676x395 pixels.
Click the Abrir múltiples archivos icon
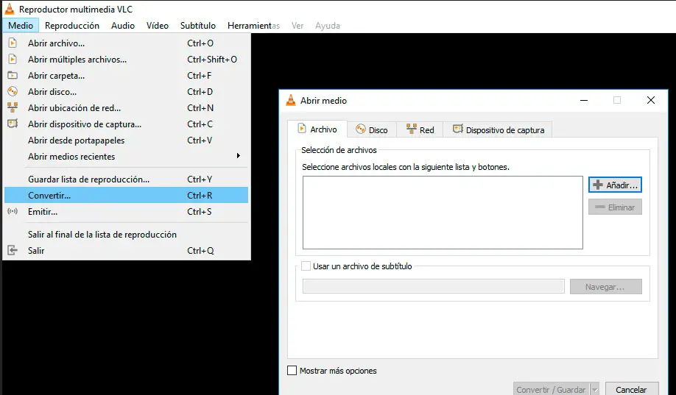tap(13, 59)
